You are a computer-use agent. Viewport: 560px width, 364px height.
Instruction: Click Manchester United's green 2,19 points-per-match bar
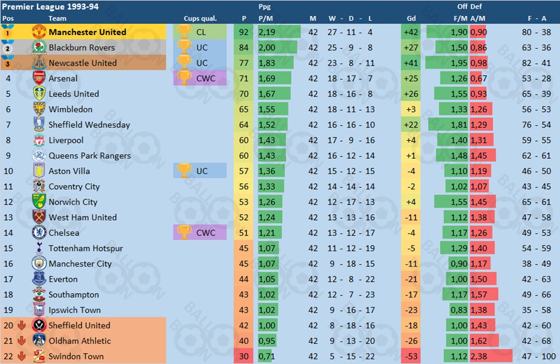(x=279, y=32)
